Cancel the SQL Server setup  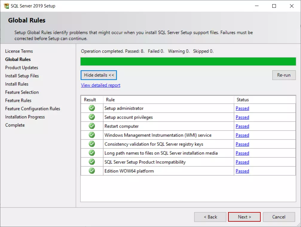(x=279, y=217)
